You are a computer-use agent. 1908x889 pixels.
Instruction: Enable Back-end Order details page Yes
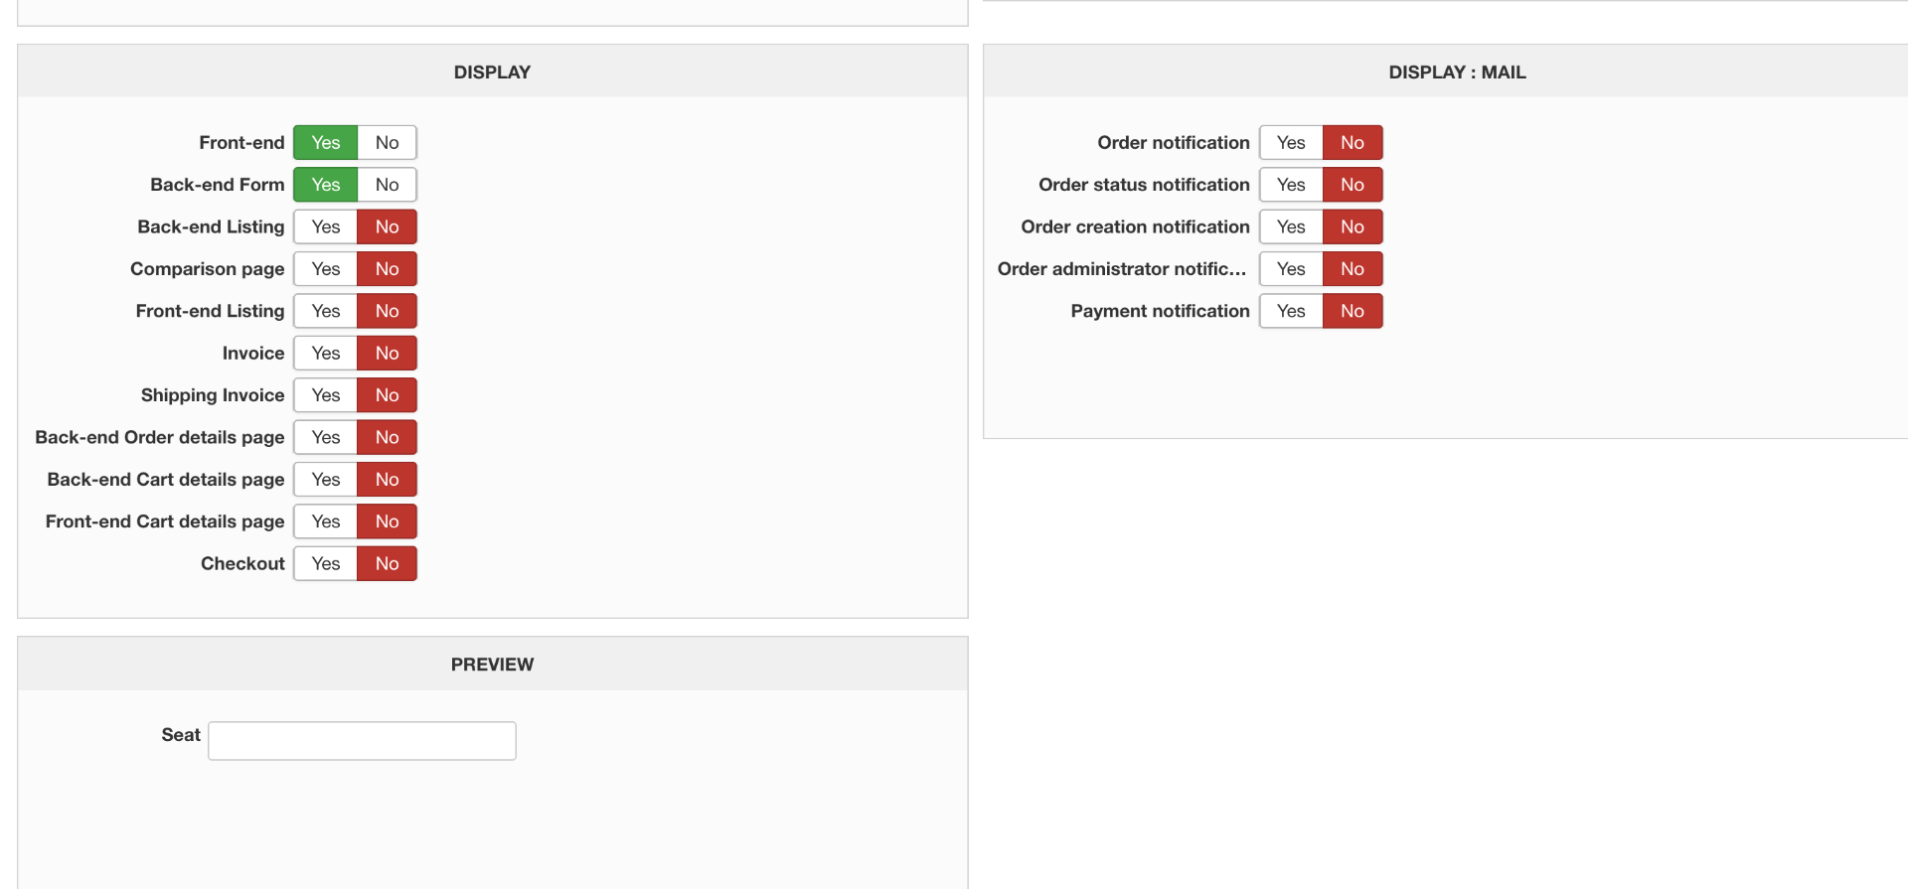325,437
